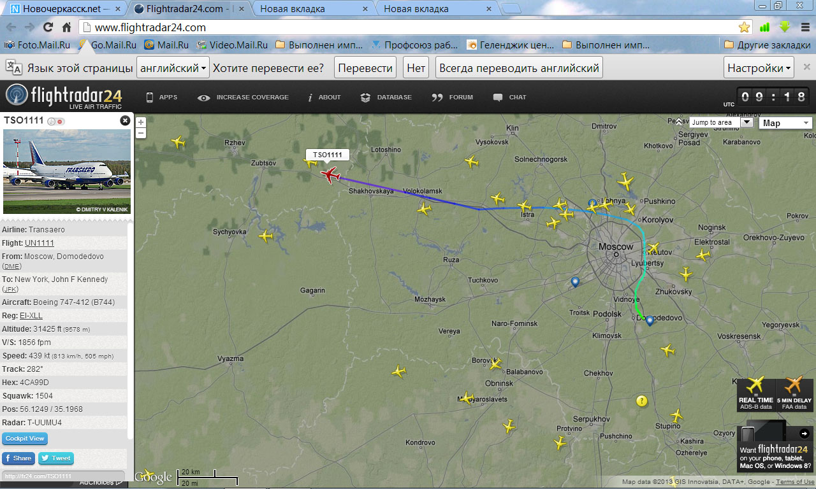Screen dimensions: 816x489
Task: Click the fr24.com/TSO1111 link field
Action: pos(62,476)
